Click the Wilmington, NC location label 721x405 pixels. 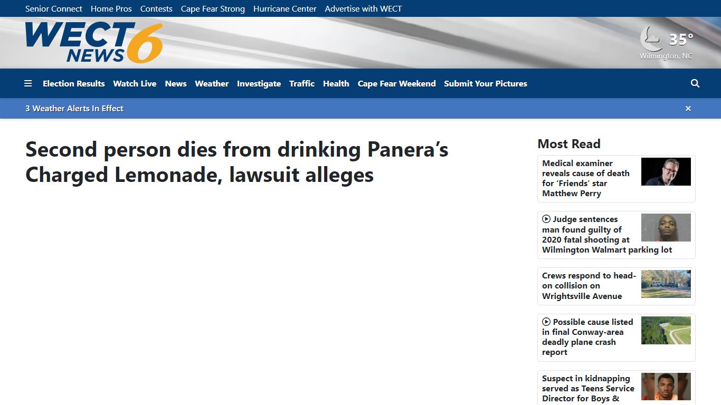point(666,56)
